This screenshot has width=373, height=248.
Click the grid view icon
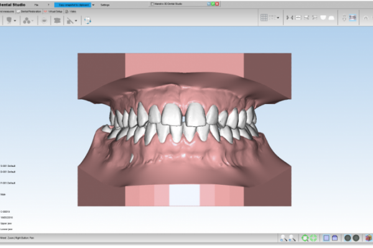264,18
